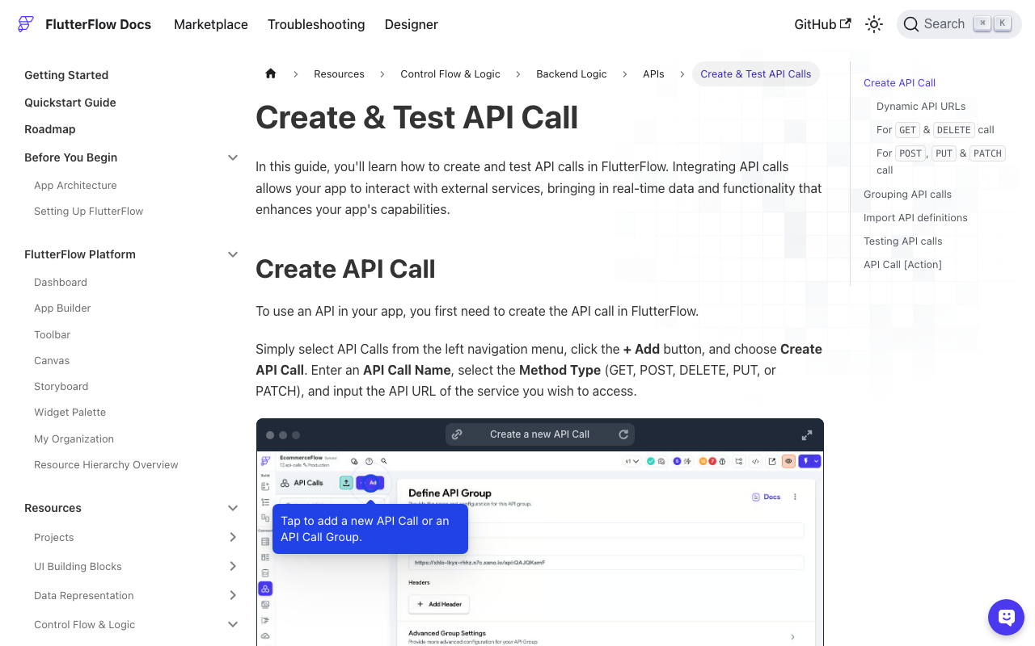Viewport: 1035px width, 646px height.
Task: Go to the home breadcrumb icon
Action: point(271,73)
